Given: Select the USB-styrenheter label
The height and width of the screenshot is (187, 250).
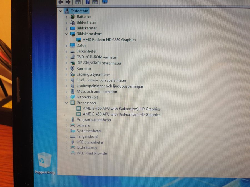Looking at the screenshot, I should (90, 142).
